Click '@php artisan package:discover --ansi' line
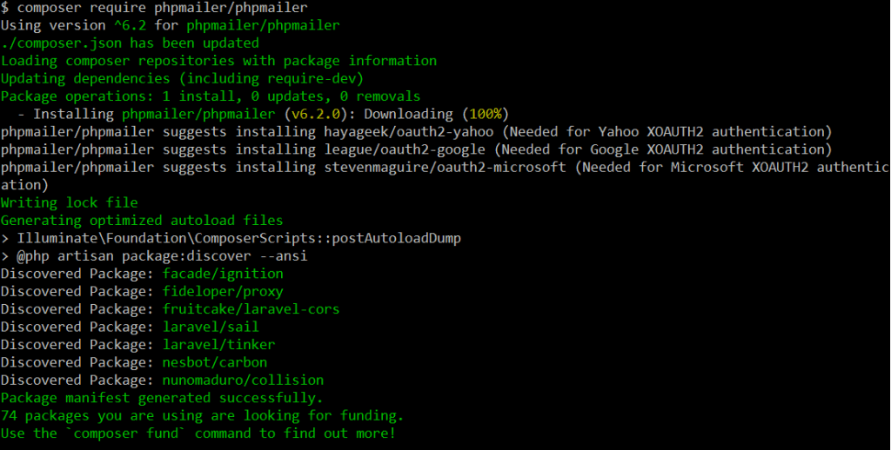 (x=154, y=256)
